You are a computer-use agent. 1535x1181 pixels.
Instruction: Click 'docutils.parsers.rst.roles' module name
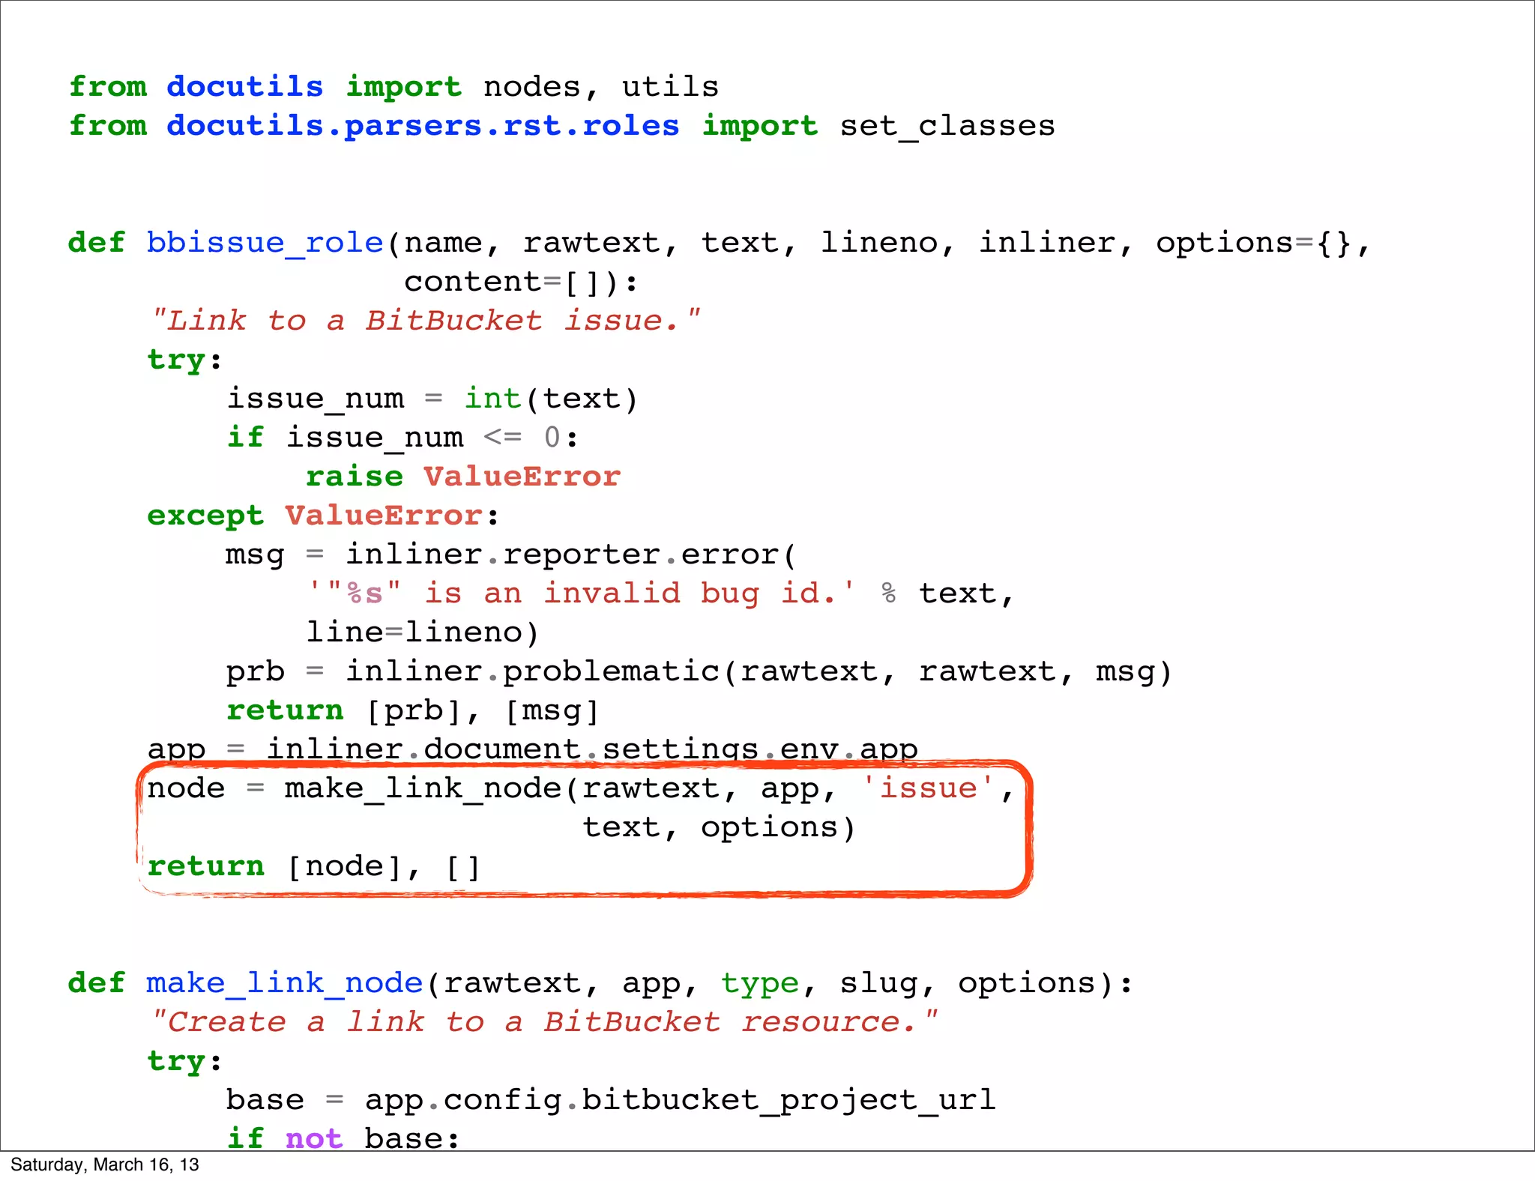[x=423, y=126]
